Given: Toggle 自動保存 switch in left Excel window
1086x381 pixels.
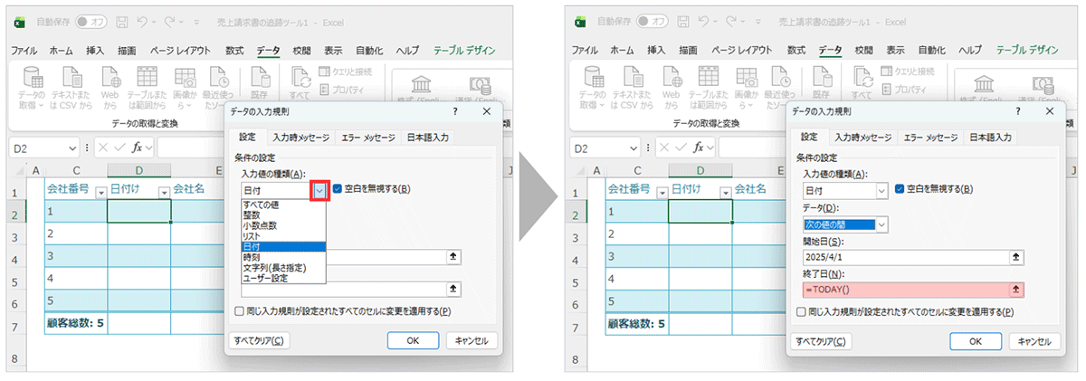Looking at the screenshot, I should [x=91, y=20].
